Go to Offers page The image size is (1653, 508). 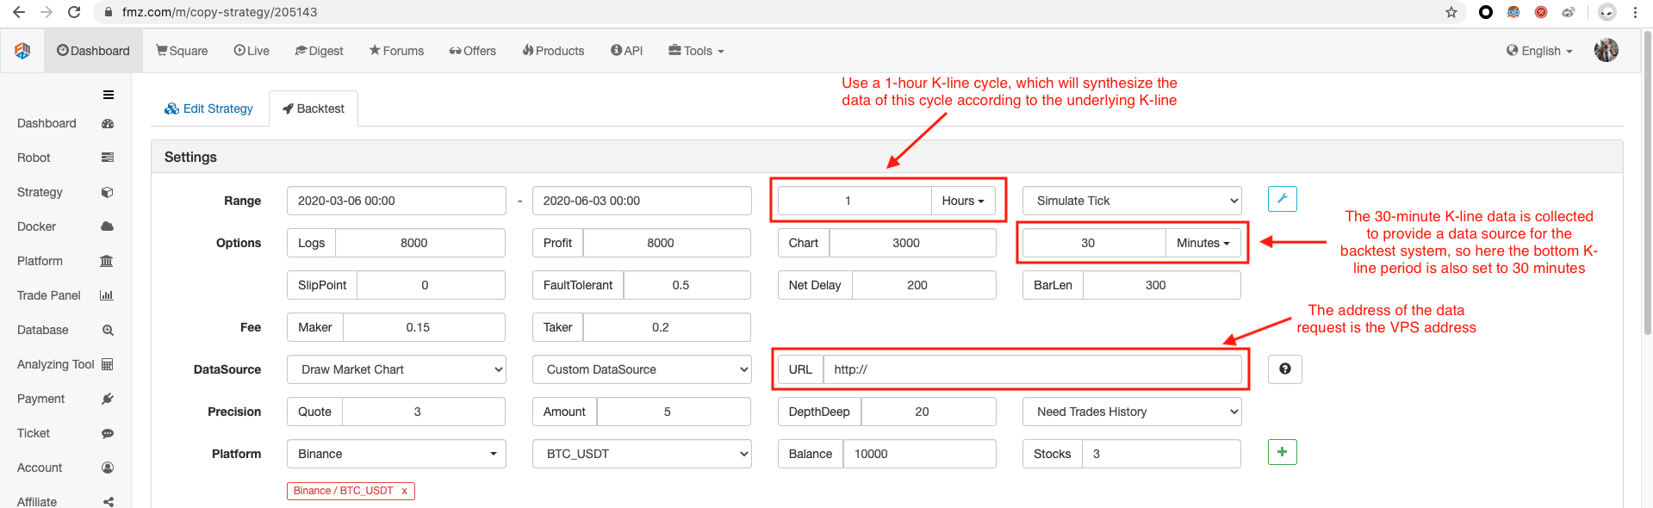coord(472,51)
